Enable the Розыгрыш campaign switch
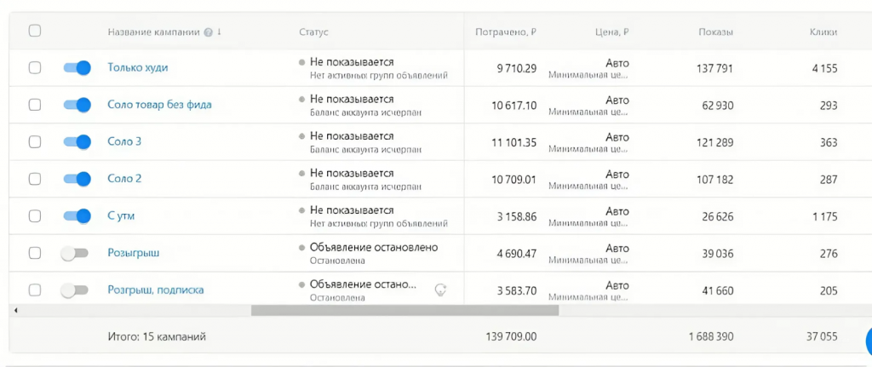872x367 pixels. tap(75, 254)
